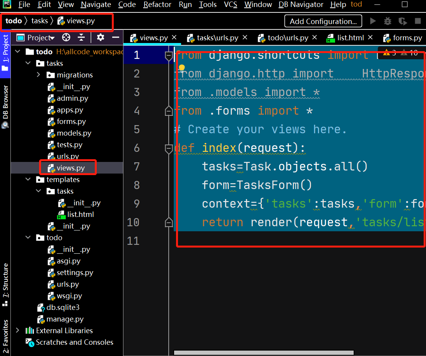Screen dimensions: 426x356
Task: Click Run with Coverage icon
Action: click(403, 21)
